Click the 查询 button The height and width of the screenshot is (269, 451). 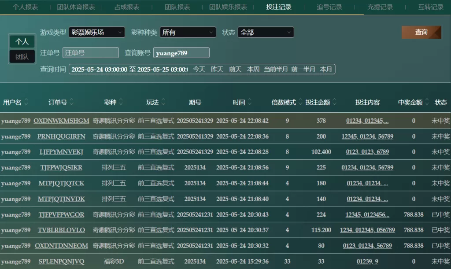pos(421,32)
